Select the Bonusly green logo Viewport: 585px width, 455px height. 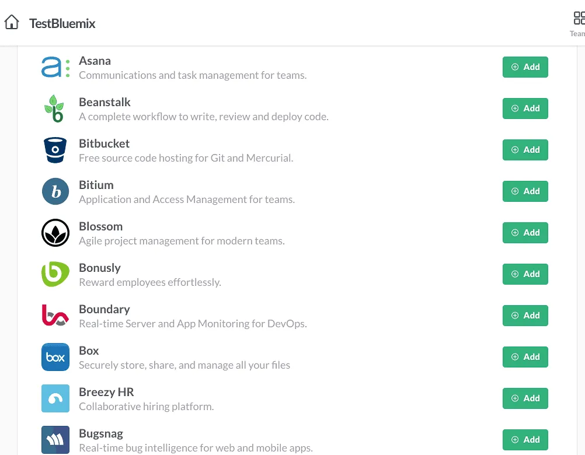pyautogui.click(x=55, y=274)
